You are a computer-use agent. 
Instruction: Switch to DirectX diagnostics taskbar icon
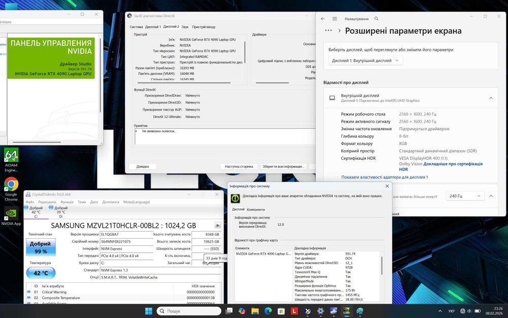(x=307, y=311)
